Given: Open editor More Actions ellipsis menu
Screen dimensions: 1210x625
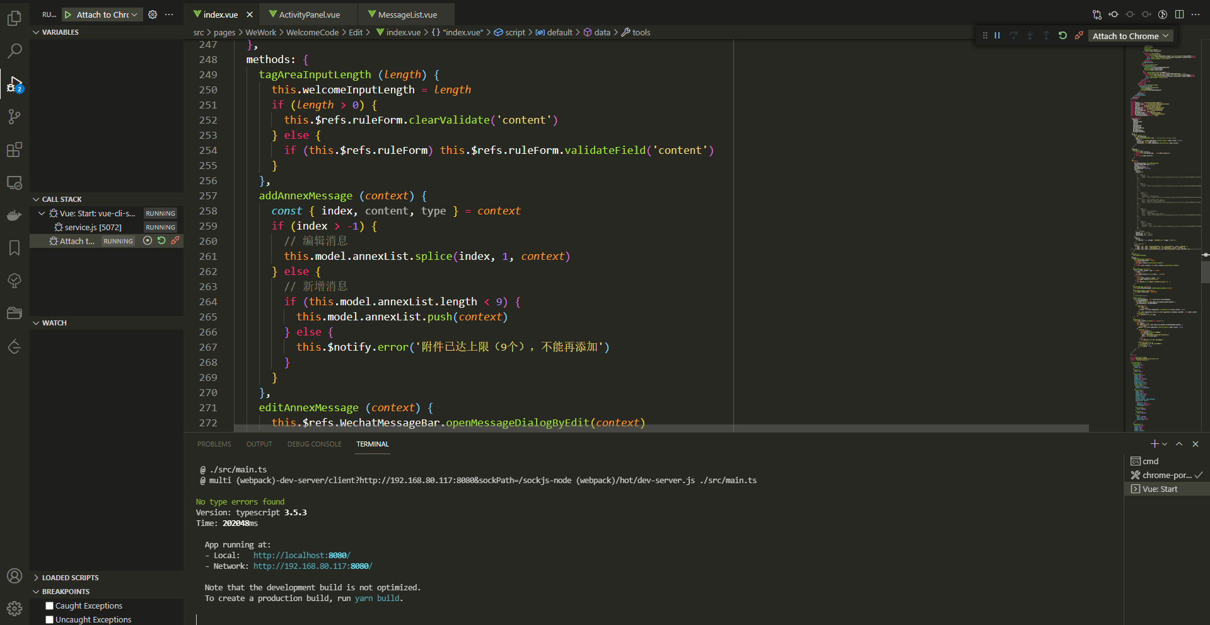Looking at the screenshot, I should (x=1195, y=15).
